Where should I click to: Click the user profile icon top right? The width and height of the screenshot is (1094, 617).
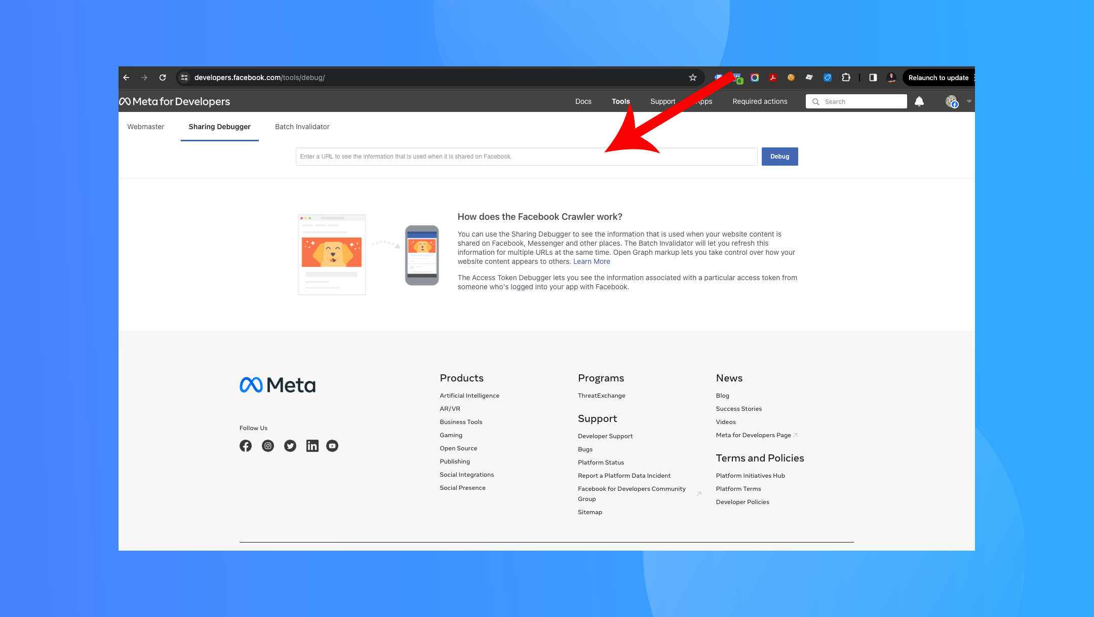(x=952, y=101)
